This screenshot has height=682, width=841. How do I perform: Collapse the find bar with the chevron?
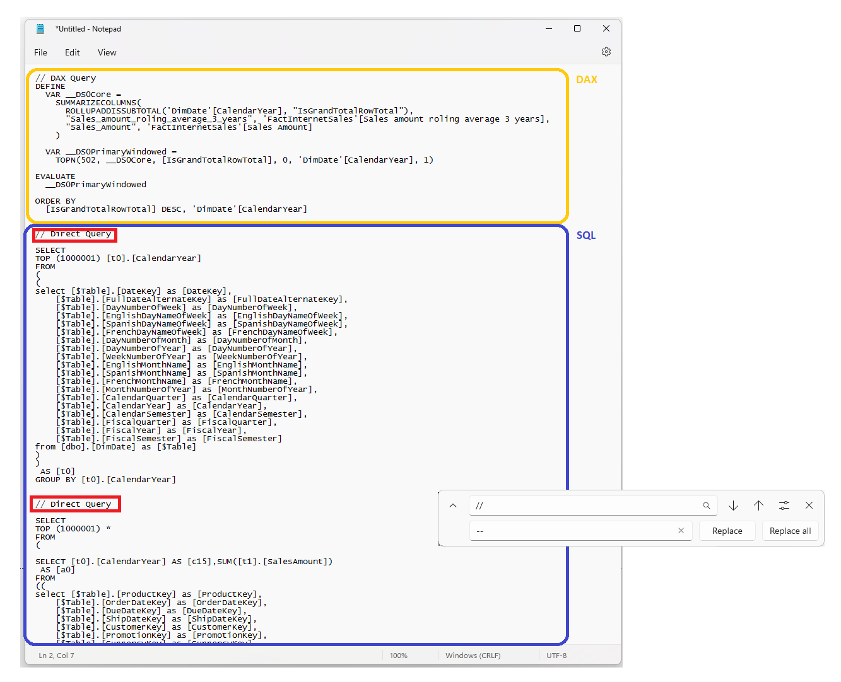click(x=452, y=505)
